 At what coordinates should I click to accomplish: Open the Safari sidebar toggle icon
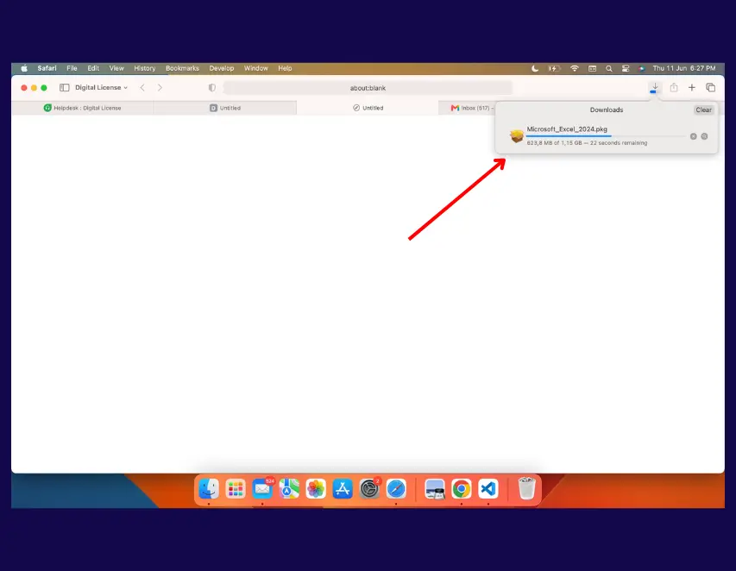point(65,88)
